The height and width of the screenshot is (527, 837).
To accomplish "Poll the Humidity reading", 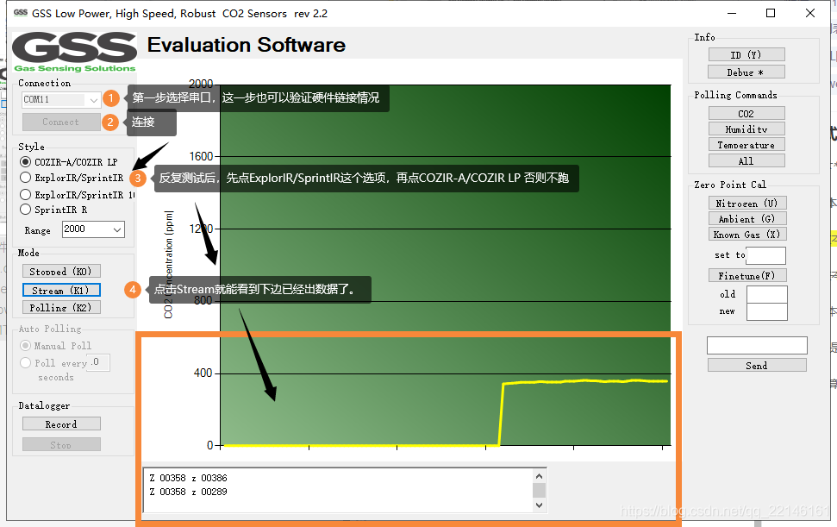I will [x=746, y=129].
